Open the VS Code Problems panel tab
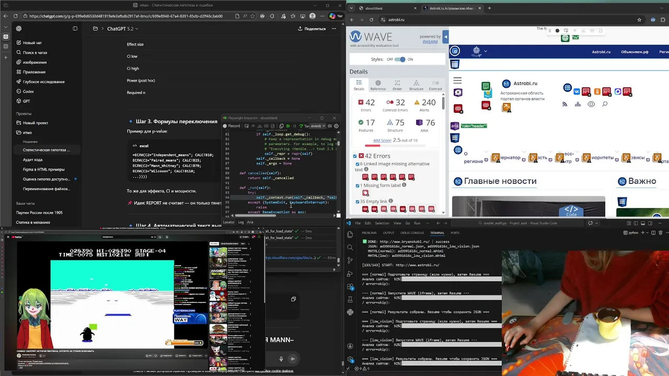The width and height of the screenshot is (669, 376). (x=369, y=233)
